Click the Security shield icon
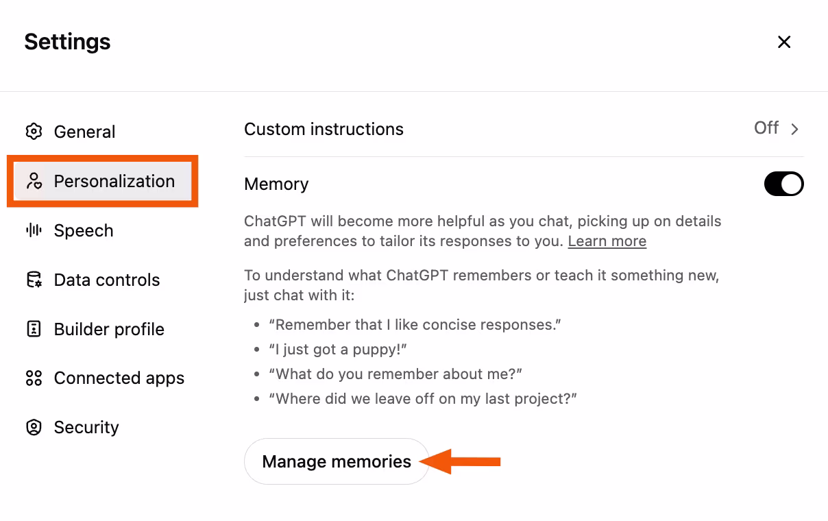 [34, 427]
